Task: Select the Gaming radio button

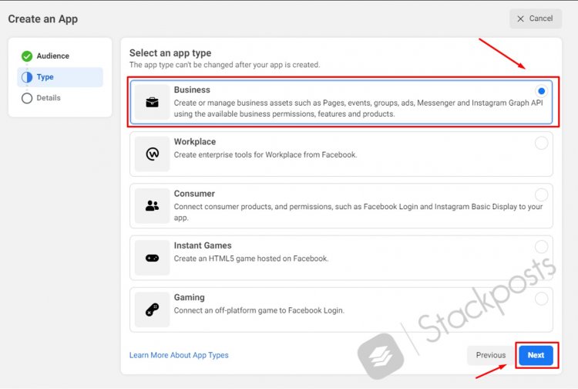Action: [541, 299]
